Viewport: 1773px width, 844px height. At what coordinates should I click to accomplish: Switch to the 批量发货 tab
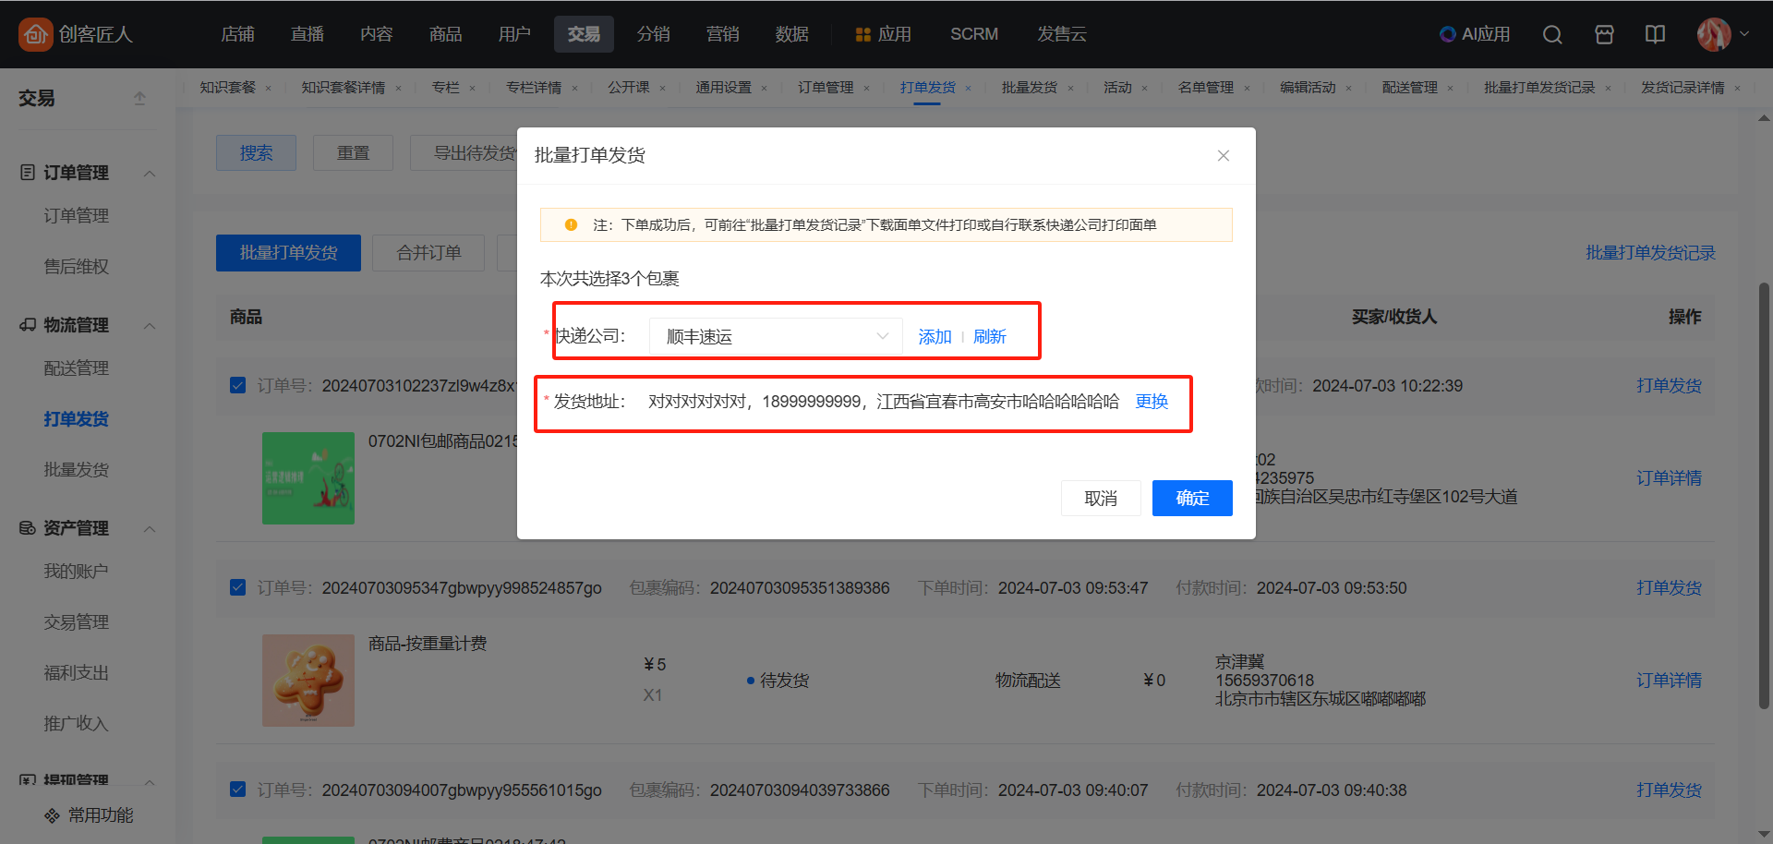1029,88
